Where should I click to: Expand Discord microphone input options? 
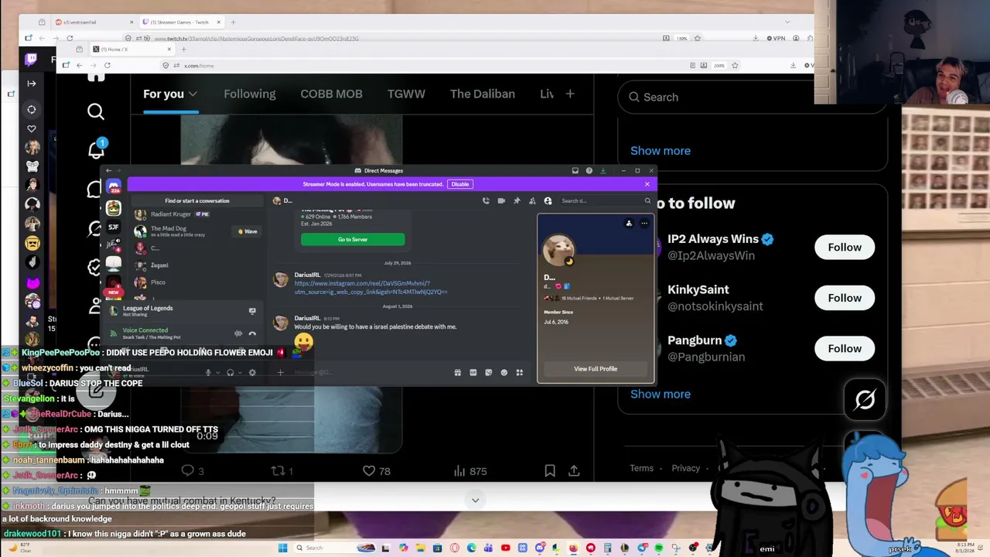[x=217, y=373]
